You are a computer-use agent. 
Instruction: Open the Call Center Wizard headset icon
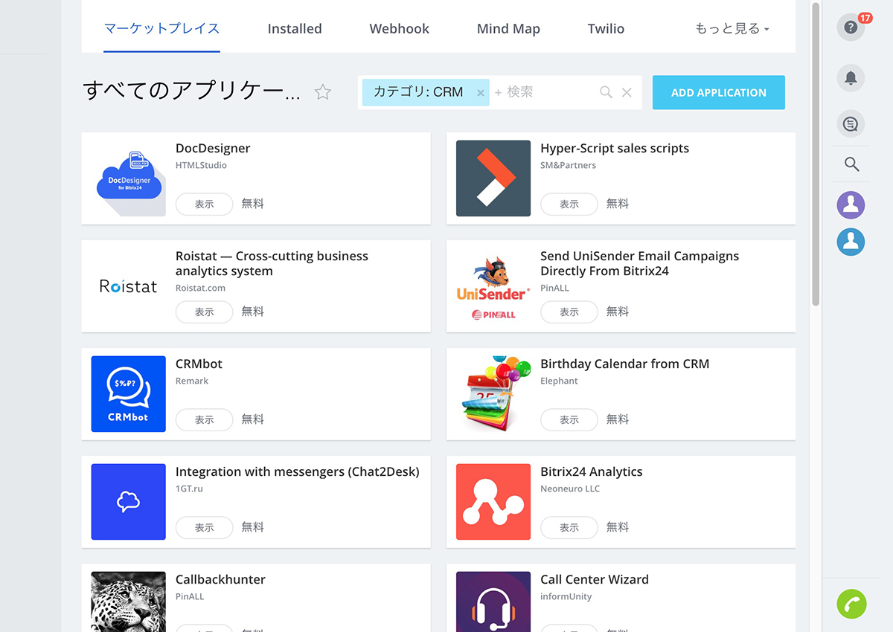pyautogui.click(x=493, y=602)
